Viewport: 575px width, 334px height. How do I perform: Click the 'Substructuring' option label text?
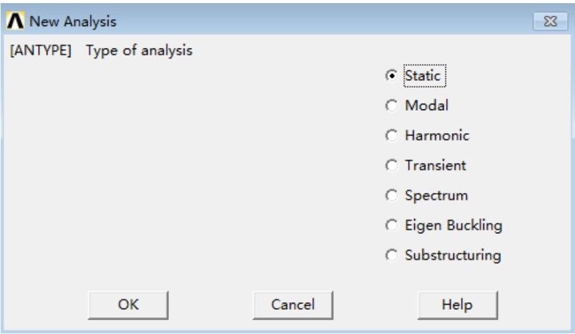click(x=453, y=255)
